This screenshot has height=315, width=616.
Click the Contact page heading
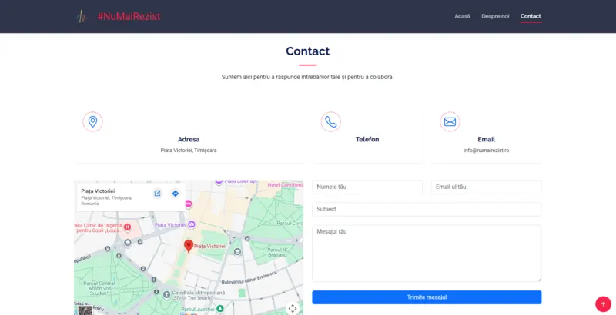pyautogui.click(x=307, y=51)
